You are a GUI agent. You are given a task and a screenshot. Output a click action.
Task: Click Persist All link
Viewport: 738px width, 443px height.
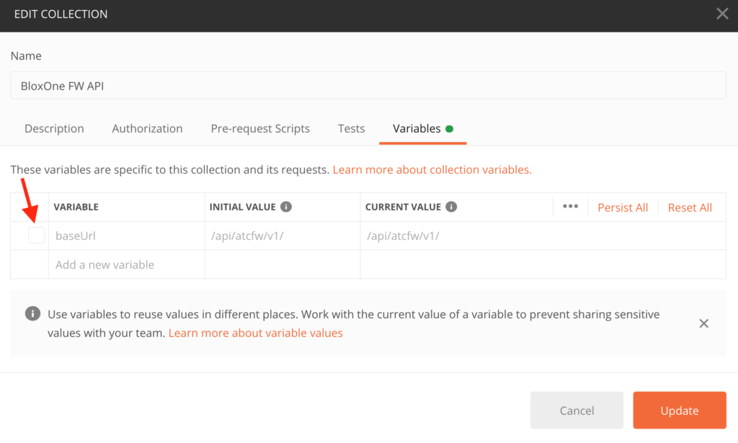coord(623,207)
